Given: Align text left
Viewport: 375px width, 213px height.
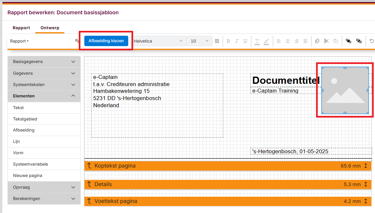Looking at the screenshot, I should (x=279, y=41).
